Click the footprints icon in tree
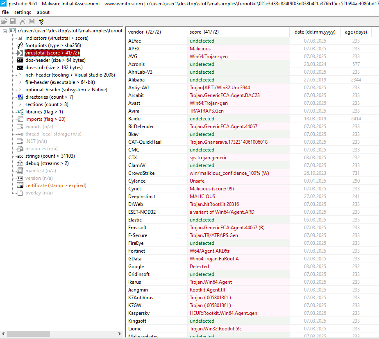Image resolution: width=379 pixels, height=339 pixels. coord(20,45)
